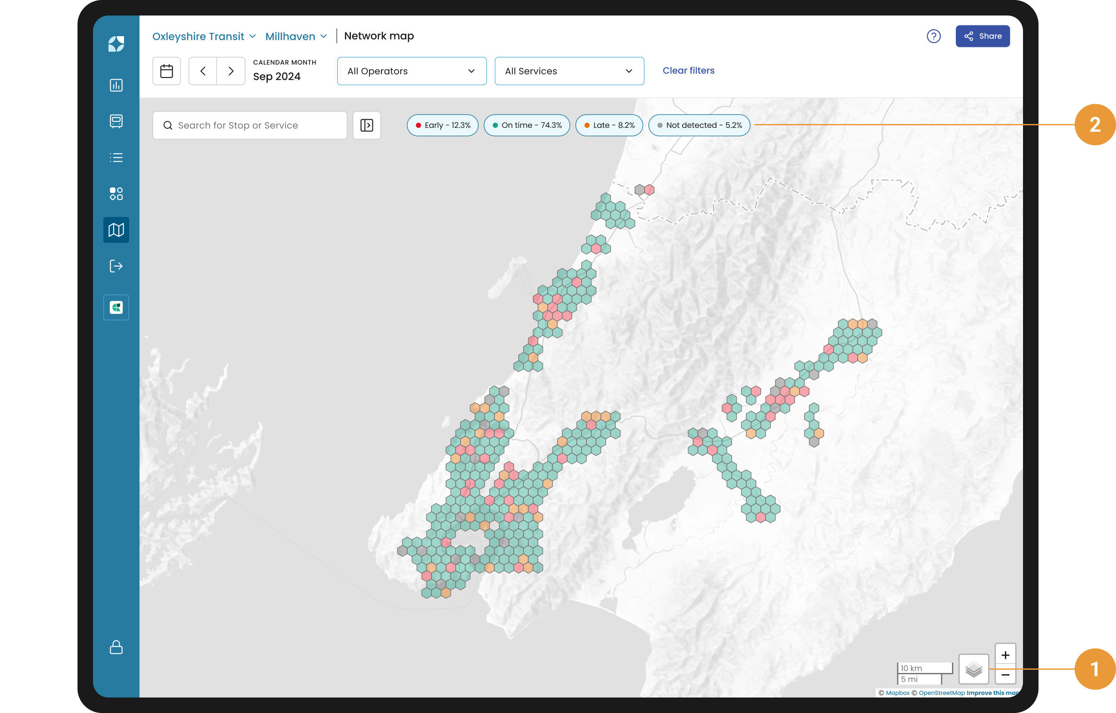Screen dimensions: 1116x713
Task: Toggle the Late 8.2% filter chip
Action: point(609,125)
